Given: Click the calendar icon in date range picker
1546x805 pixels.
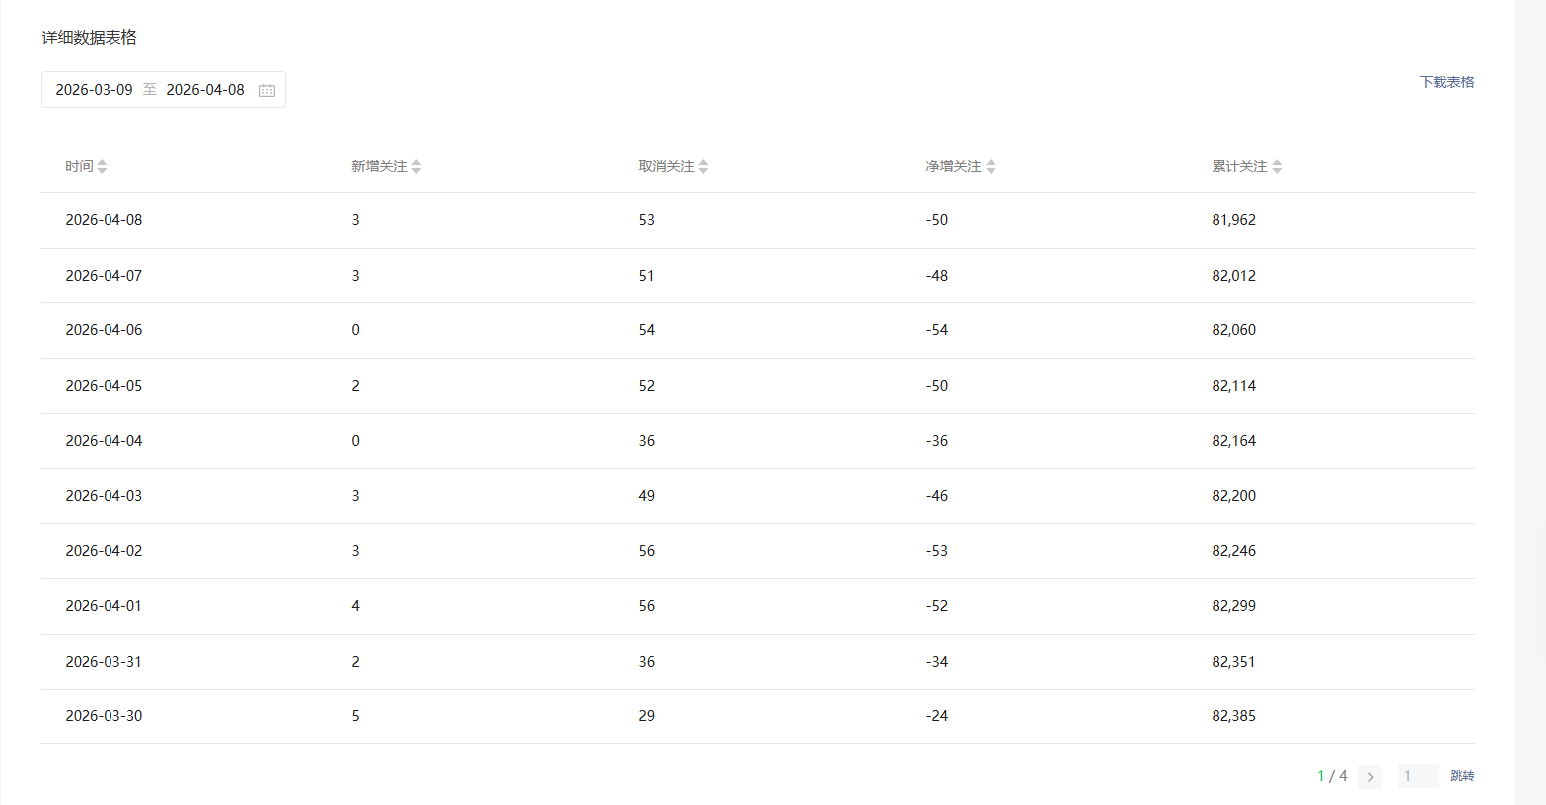Looking at the screenshot, I should (267, 90).
